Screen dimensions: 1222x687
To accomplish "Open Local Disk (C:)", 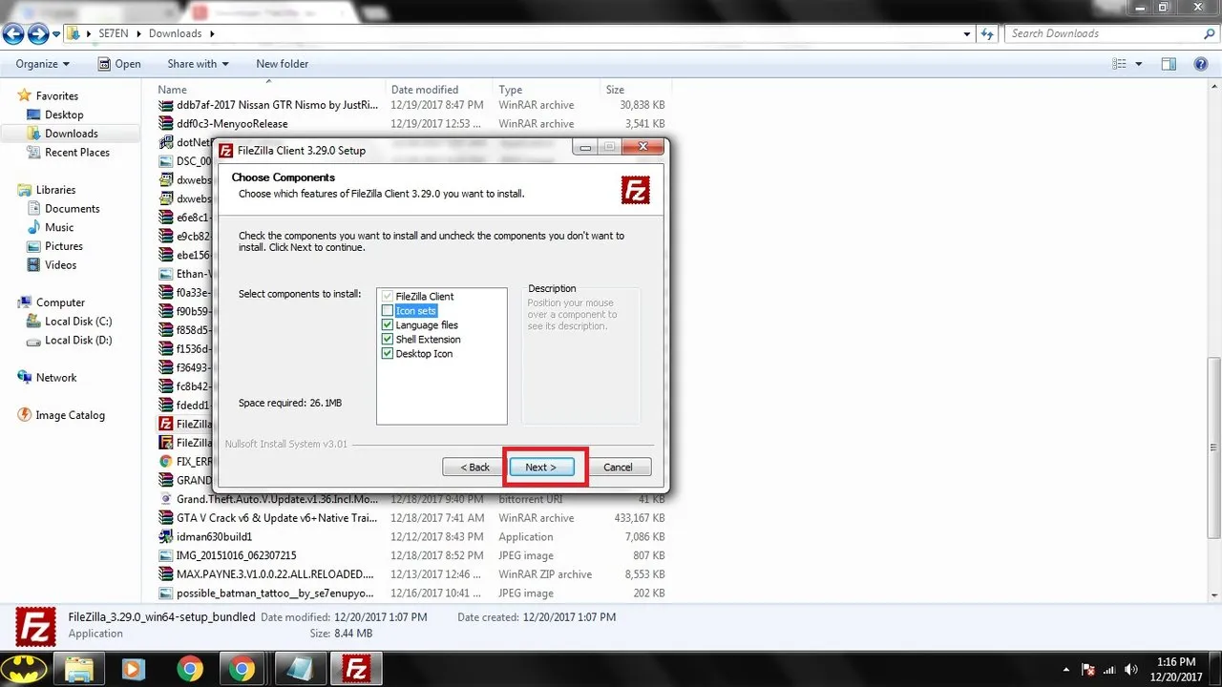I will coord(78,322).
